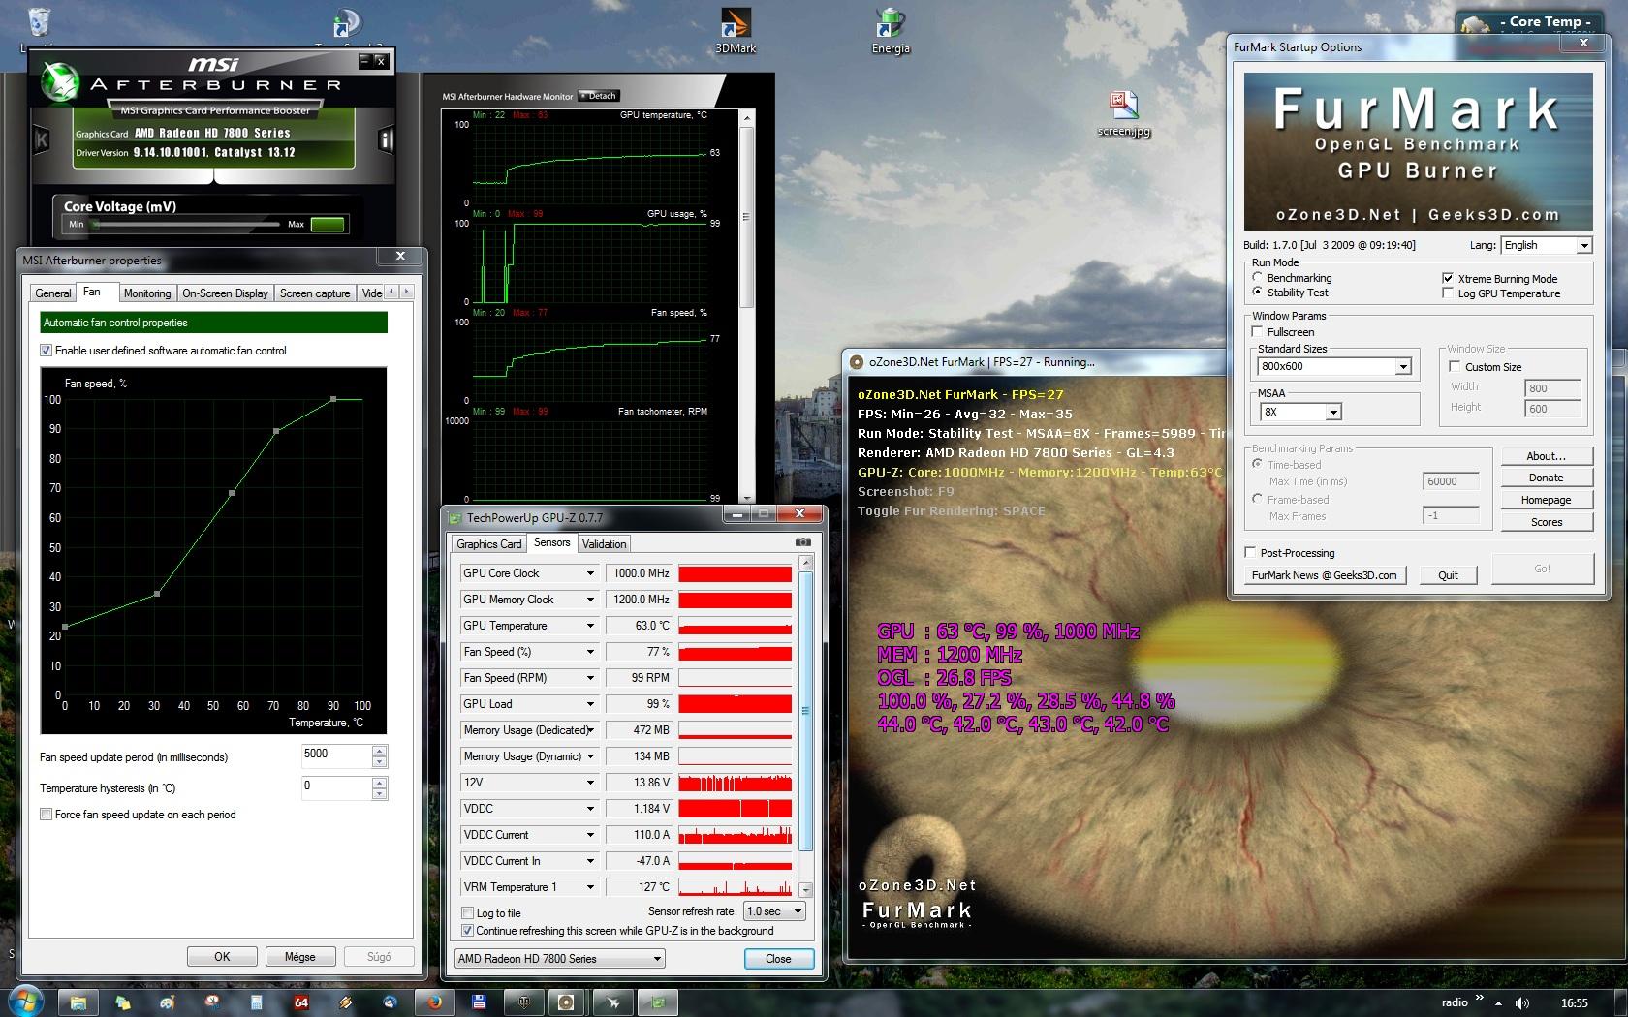Click the Windows Start orb
Viewport: 1628px width, 1017px height.
24,1002
